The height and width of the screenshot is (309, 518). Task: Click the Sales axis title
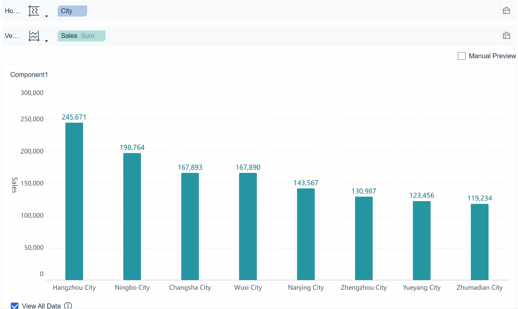[x=14, y=185]
